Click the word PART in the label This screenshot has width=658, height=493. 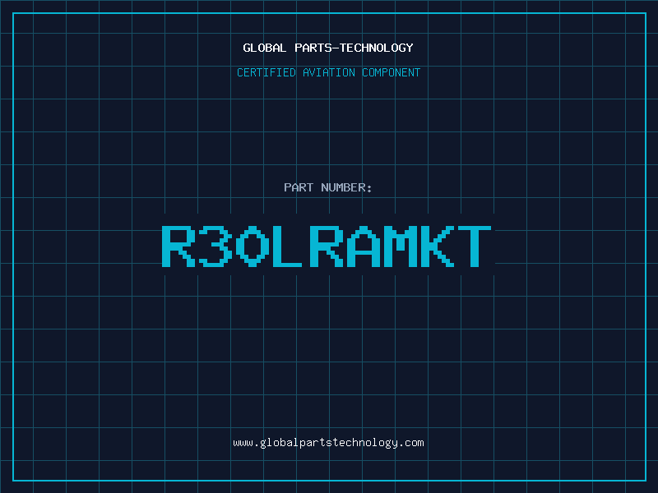[298, 188]
